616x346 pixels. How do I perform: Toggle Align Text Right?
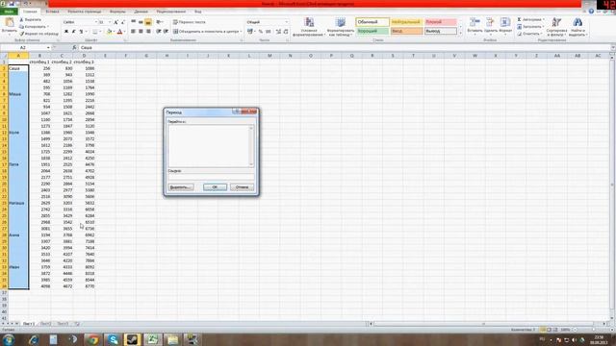pos(148,32)
